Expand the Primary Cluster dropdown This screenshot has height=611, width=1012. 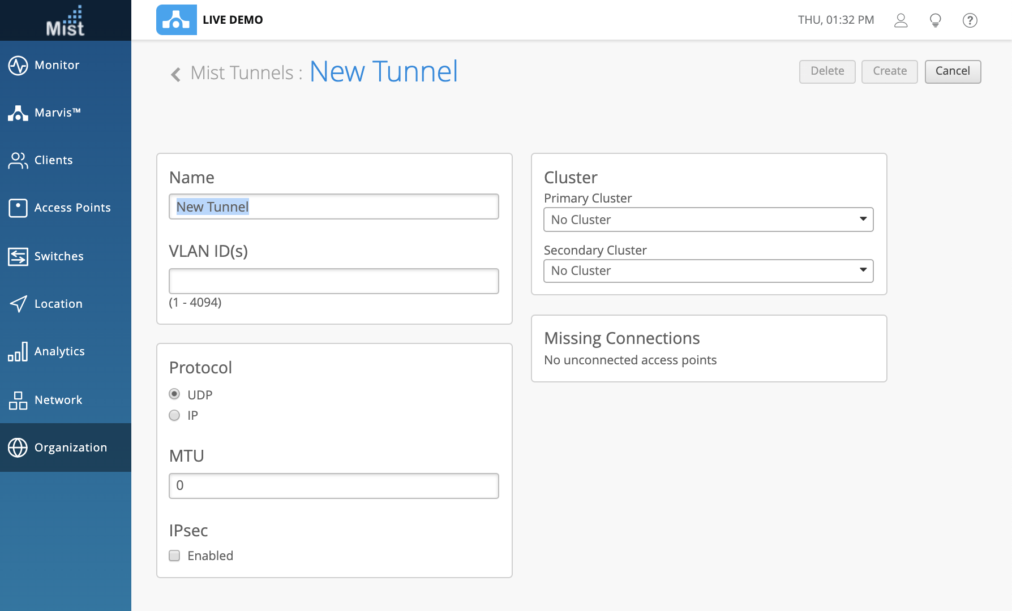coord(708,220)
